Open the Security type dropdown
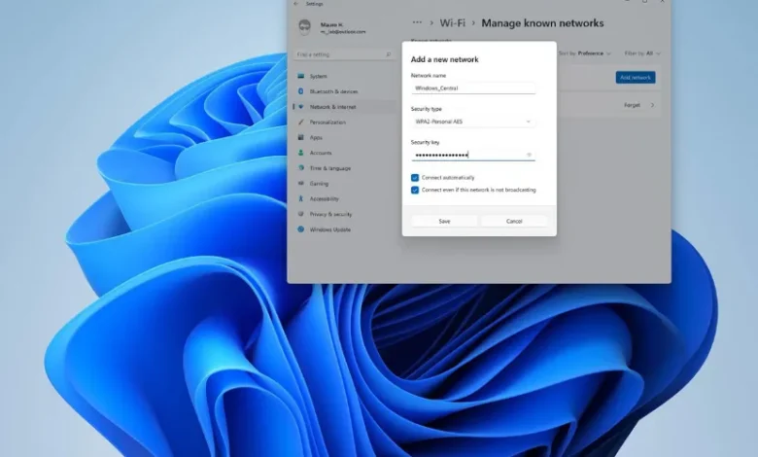This screenshot has width=758, height=457. [473, 122]
